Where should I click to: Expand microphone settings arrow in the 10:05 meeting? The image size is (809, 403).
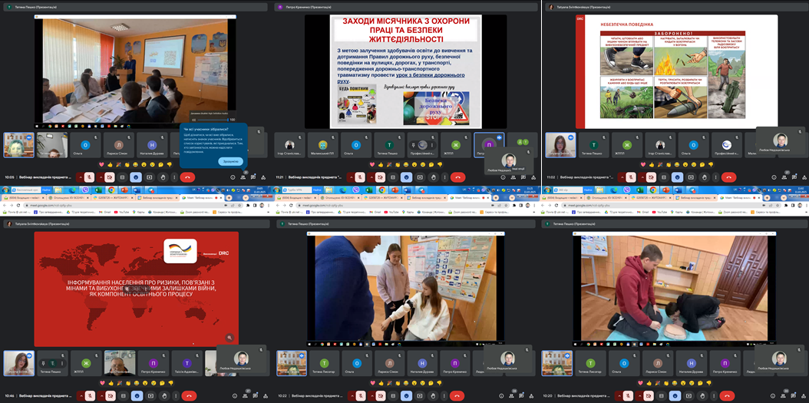click(80, 177)
